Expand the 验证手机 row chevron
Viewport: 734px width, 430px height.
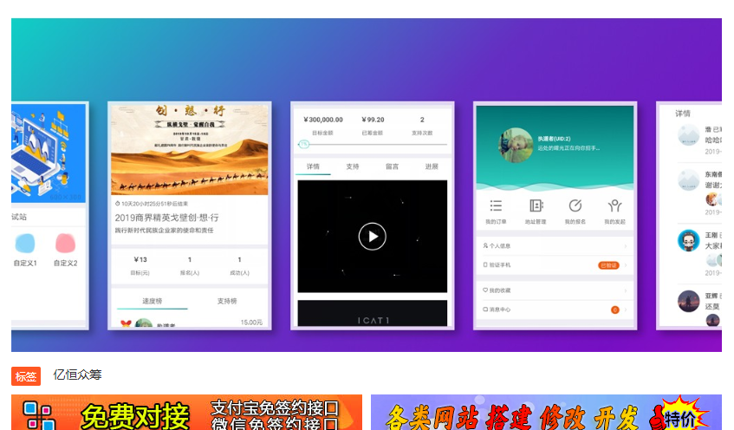(626, 265)
